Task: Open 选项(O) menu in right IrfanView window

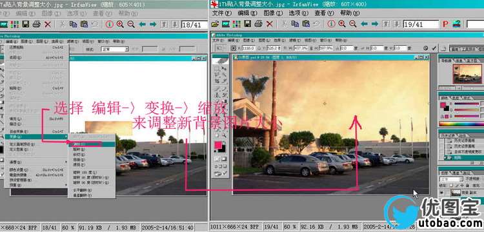Action: click(x=299, y=14)
